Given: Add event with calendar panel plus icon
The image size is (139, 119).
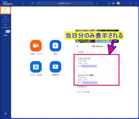Looking at the screenshot, I should [77, 46].
